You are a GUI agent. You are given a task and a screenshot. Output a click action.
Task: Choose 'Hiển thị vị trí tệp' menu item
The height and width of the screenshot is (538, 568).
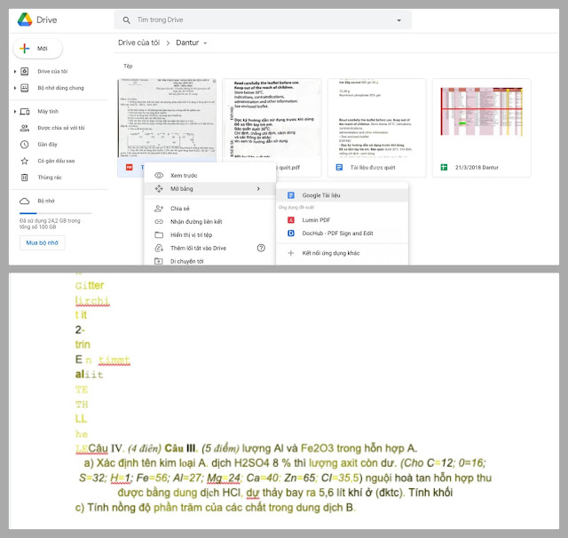(209, 235)
